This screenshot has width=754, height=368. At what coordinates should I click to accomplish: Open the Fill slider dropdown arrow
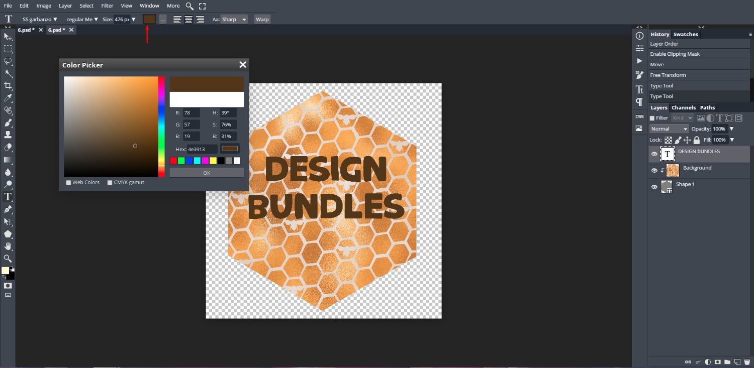(x=732, y=140)
